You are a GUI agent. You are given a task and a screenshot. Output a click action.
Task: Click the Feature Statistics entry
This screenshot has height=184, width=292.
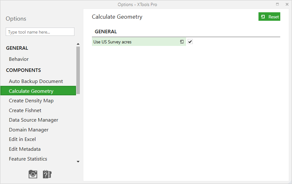28,159
